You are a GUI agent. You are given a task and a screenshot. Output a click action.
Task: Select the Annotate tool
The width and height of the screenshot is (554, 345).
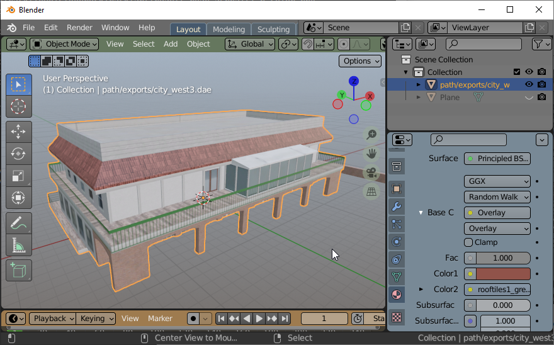click(x=18, y=223)
